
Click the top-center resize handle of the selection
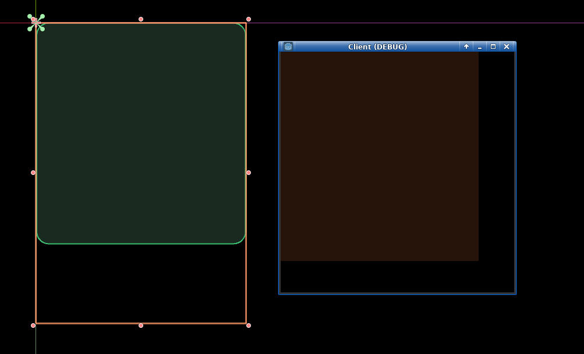[141, 19]
